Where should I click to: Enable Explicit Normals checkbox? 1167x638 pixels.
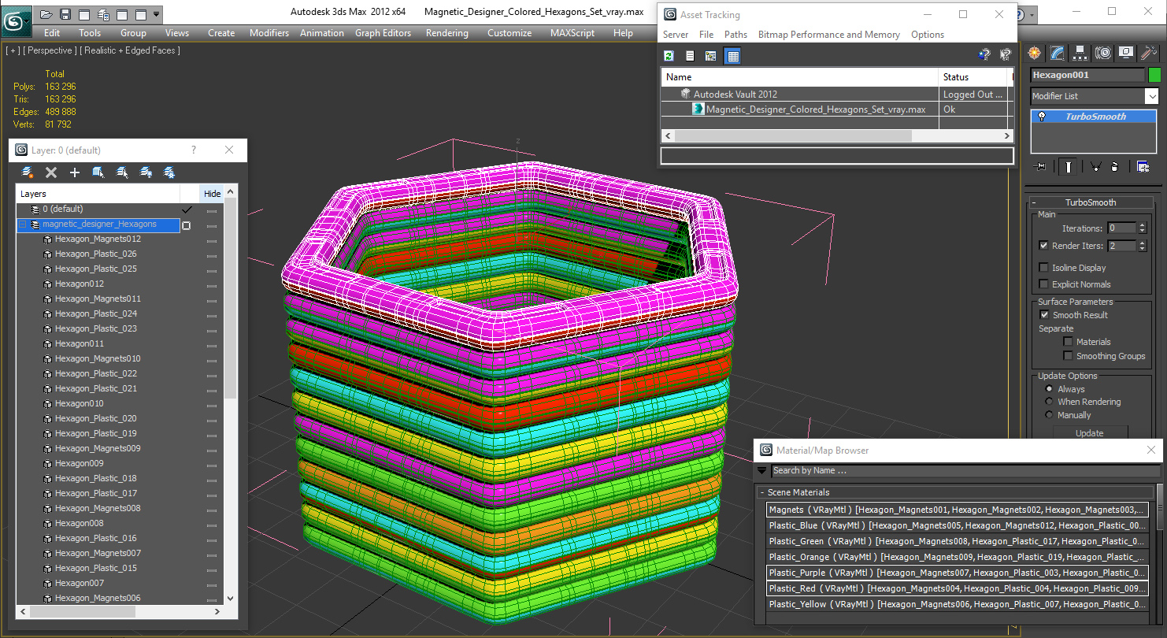click(1043, 284)
